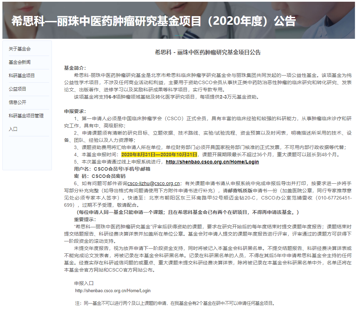This screenshot has width=356, height=309.
Task: Open the login URL under 申报入口
Action: (113, 290)
